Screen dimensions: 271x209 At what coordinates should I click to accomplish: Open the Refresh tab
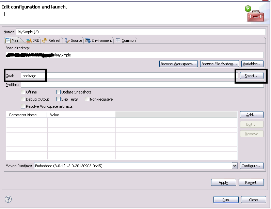pos(52,40)
